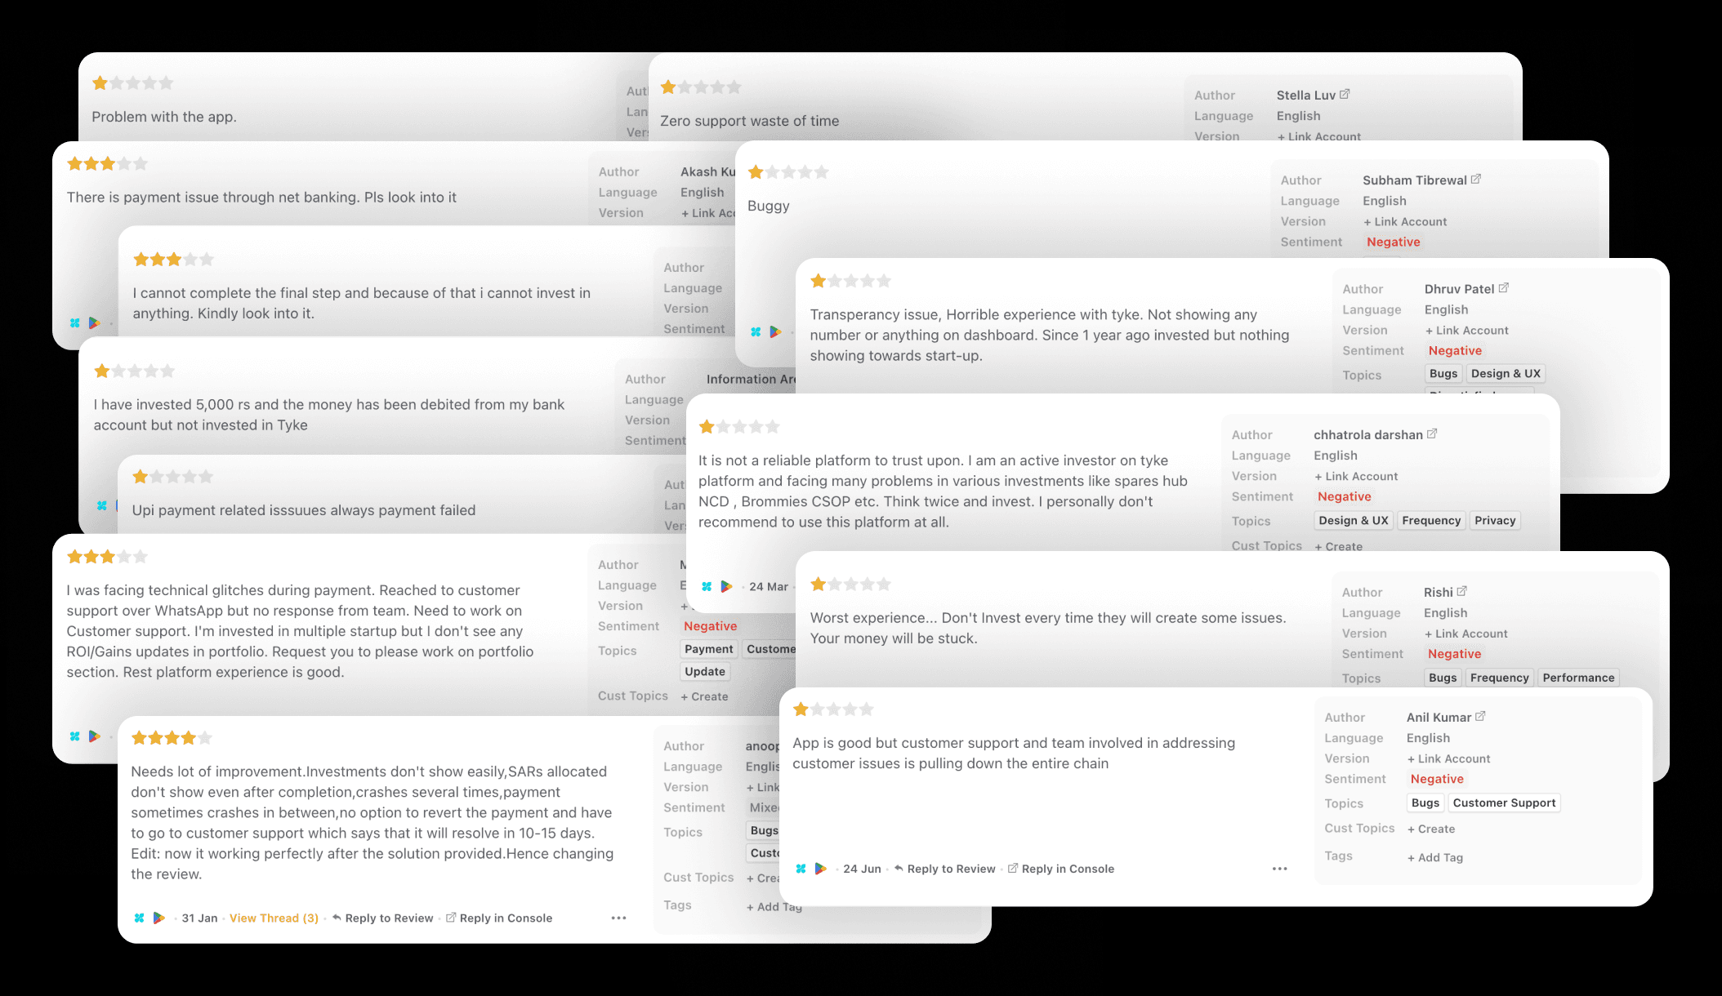Open three-dot menu on the four-star review

618,918
